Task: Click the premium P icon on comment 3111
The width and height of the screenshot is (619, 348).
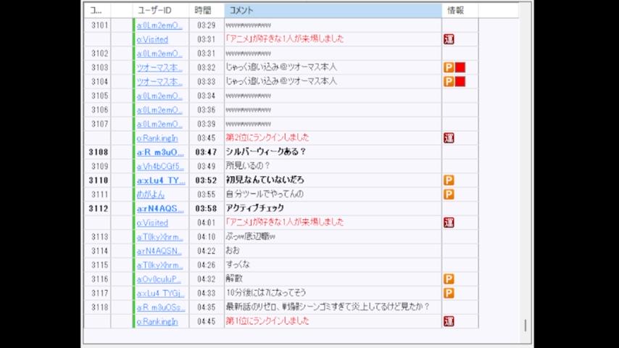Action: click(x=449, y=194)
